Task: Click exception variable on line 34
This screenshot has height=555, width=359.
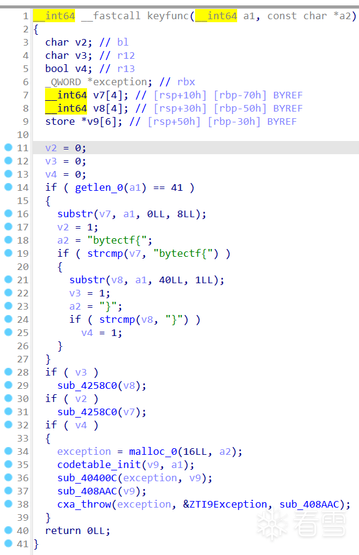Action: click(x=84, y=452)
